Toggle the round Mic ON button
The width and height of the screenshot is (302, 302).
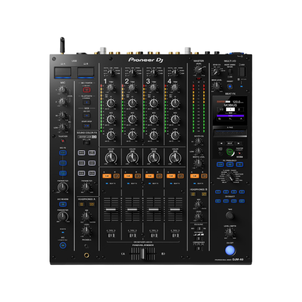click(x=63, y=245)
